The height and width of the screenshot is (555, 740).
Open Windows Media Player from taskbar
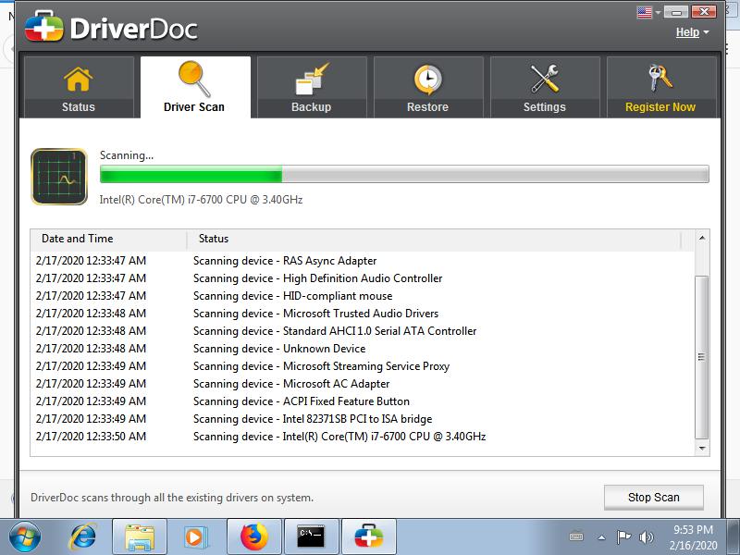[x=195, y=537]
